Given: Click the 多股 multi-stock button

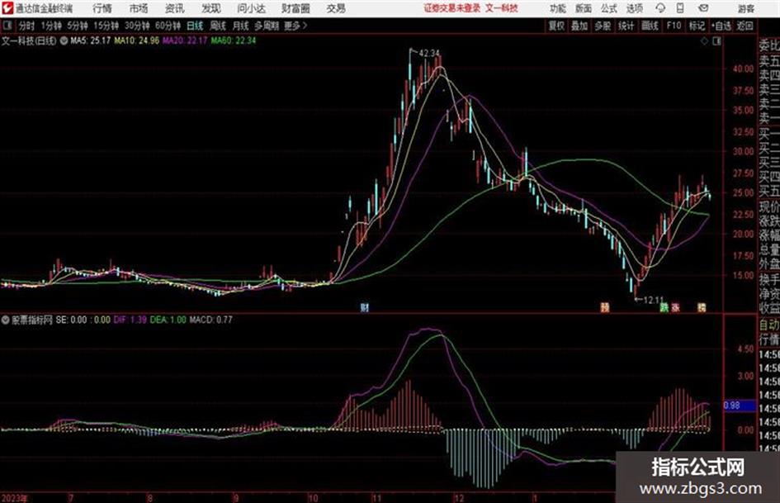Looking at the screenshot, I should tap(603, 26).
